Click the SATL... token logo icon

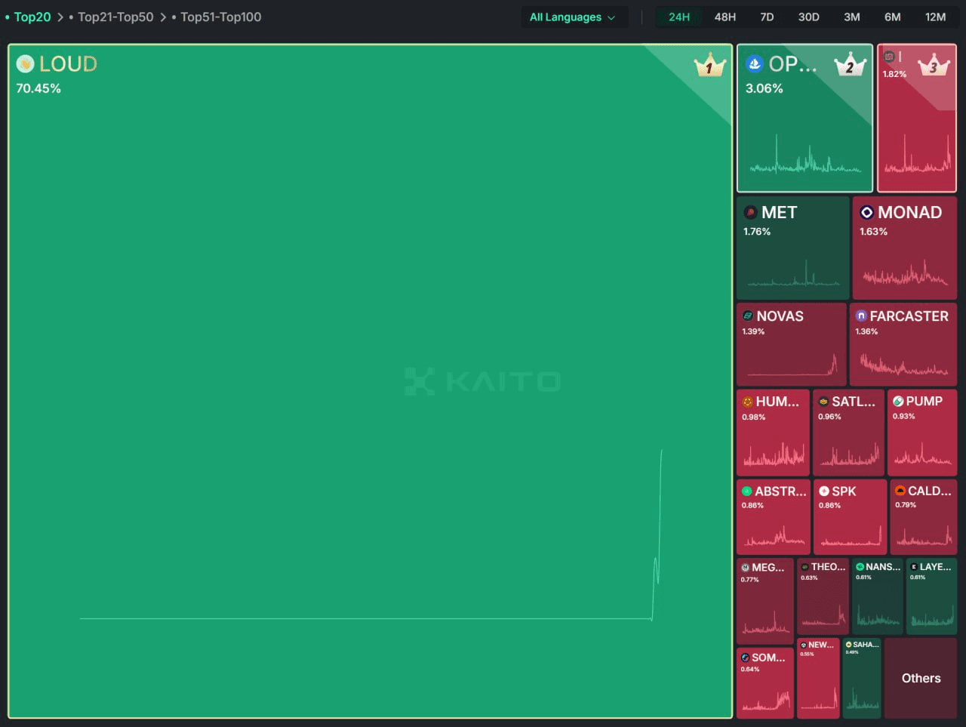click(823, 402)
